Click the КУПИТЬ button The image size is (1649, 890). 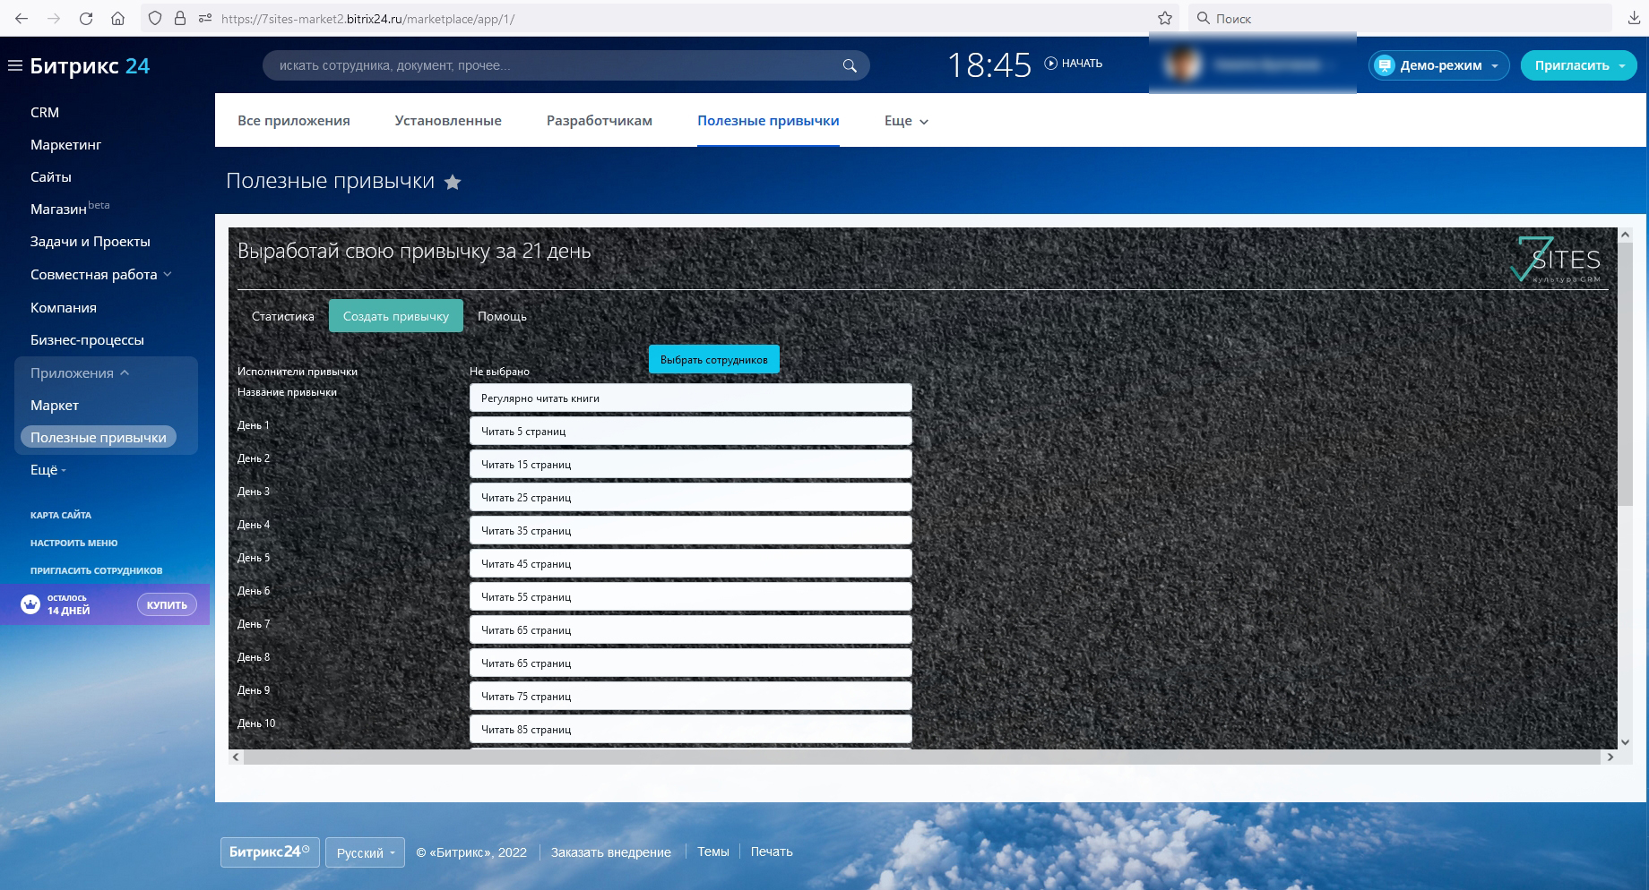[167, 605]
